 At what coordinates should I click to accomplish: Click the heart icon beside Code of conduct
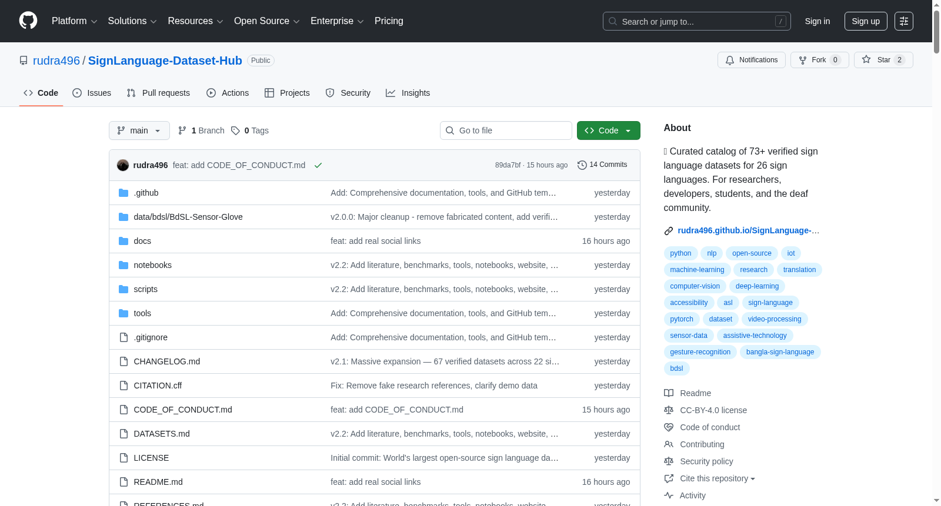[x=669, y=427]
